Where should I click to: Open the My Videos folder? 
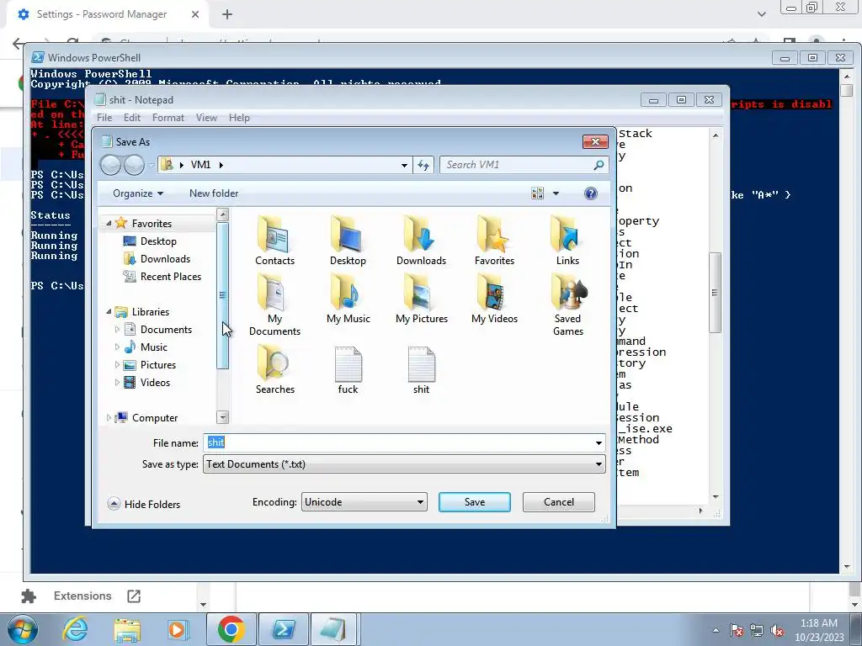(x=494, y=299)
